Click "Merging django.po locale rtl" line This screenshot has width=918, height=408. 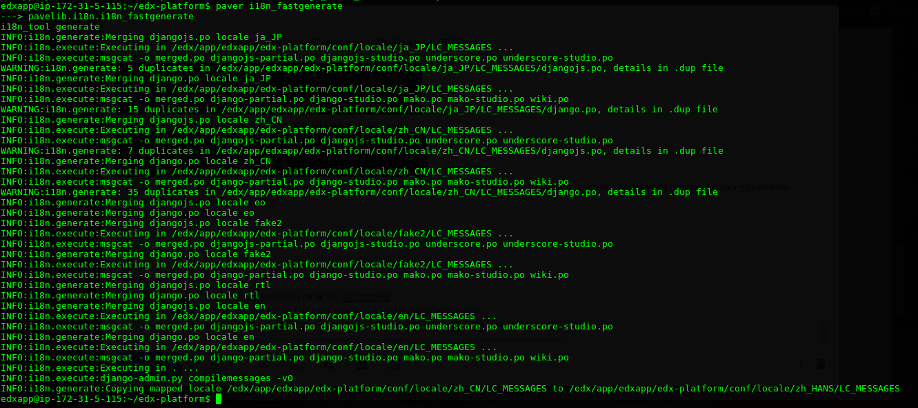[x=130, y=296]
